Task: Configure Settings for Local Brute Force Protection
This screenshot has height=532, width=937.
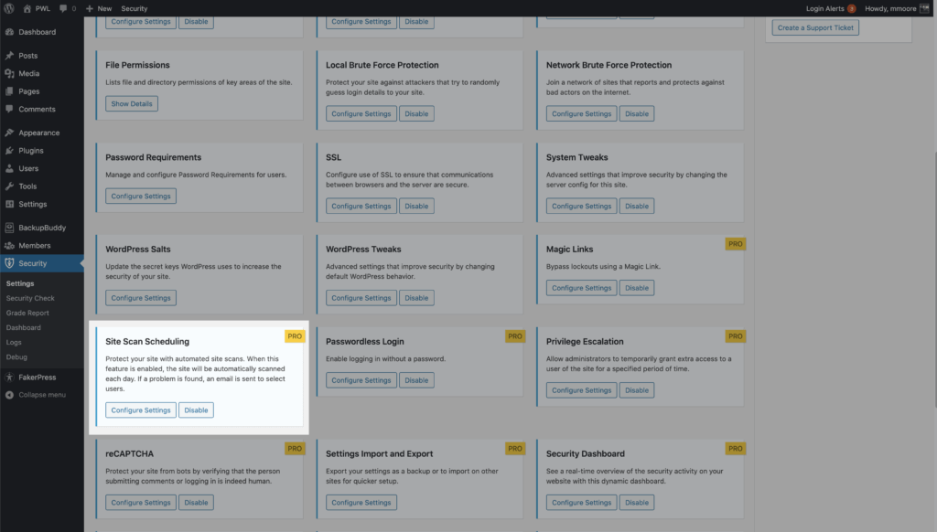Action: tap(361, 113)
